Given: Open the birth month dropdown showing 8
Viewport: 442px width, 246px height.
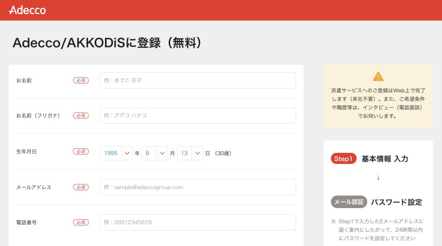Looking at the screenshot, I should click(155, 153).
